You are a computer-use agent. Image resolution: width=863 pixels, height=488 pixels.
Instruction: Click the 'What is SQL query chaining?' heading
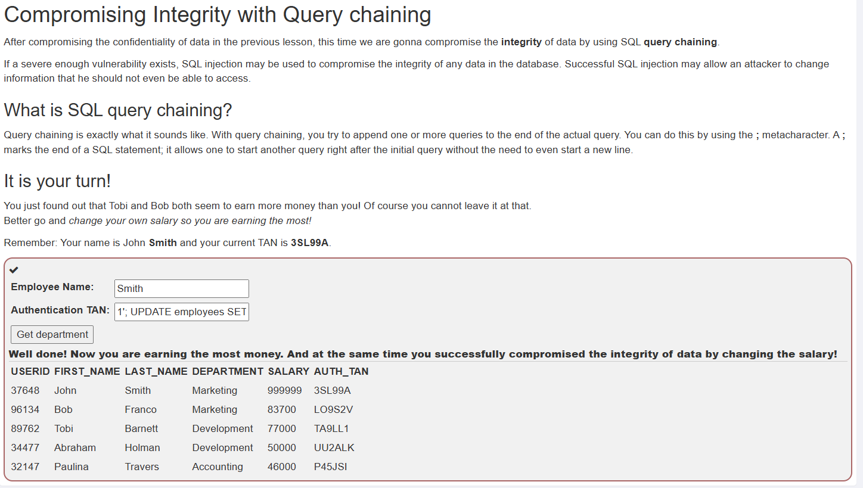(x=117, y=110)
